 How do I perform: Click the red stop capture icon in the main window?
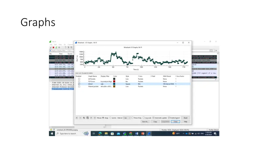53,47
